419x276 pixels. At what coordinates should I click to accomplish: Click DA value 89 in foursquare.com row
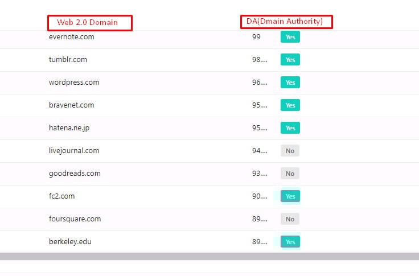pyautogui.click(x=260, y=219)
